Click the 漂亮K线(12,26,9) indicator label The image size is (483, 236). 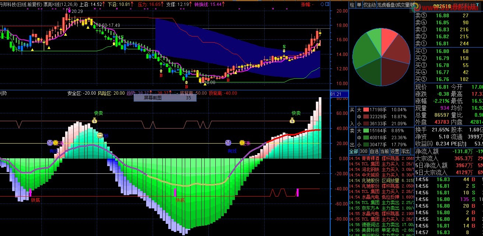pyautogui.click(x=60, y=4)
